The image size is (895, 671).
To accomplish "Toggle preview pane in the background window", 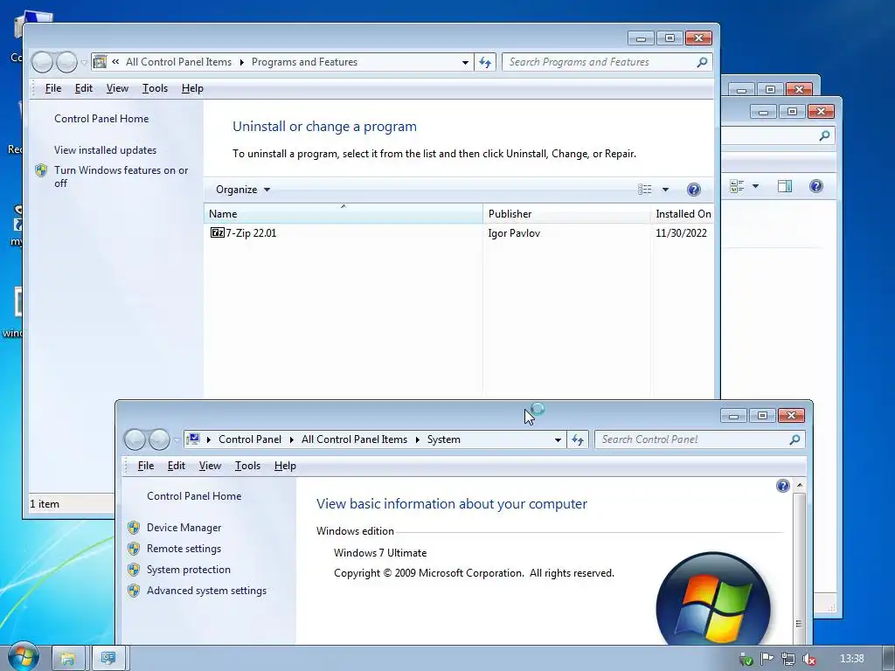I will coord(785,186).
